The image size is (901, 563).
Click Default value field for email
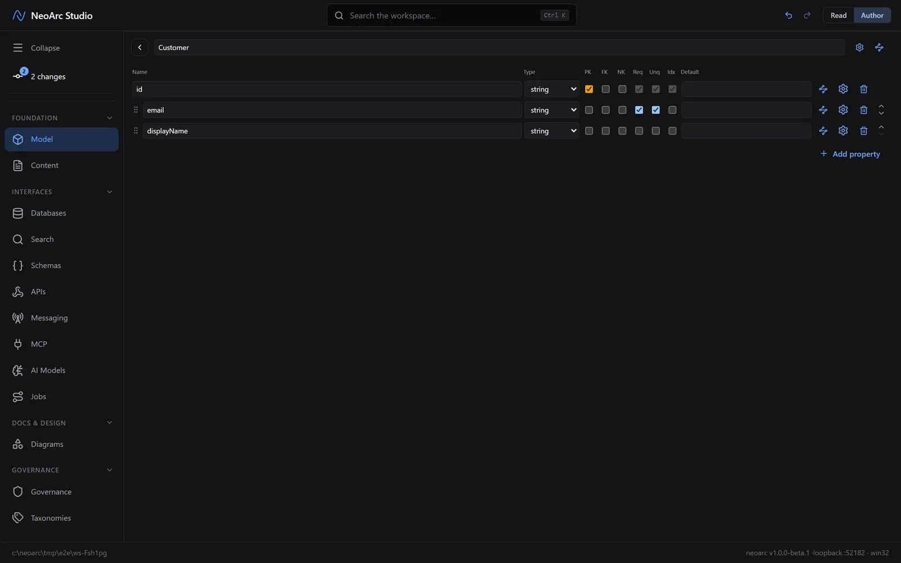(746, 110)
